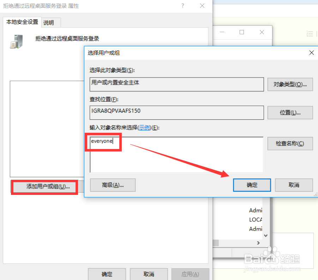
Task: Open the 示例 examples link
Action: (x=145, y=128)
